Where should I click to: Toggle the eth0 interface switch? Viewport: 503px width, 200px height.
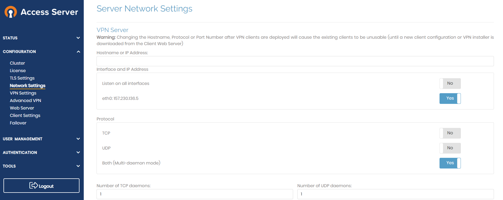tap(450, 99)
